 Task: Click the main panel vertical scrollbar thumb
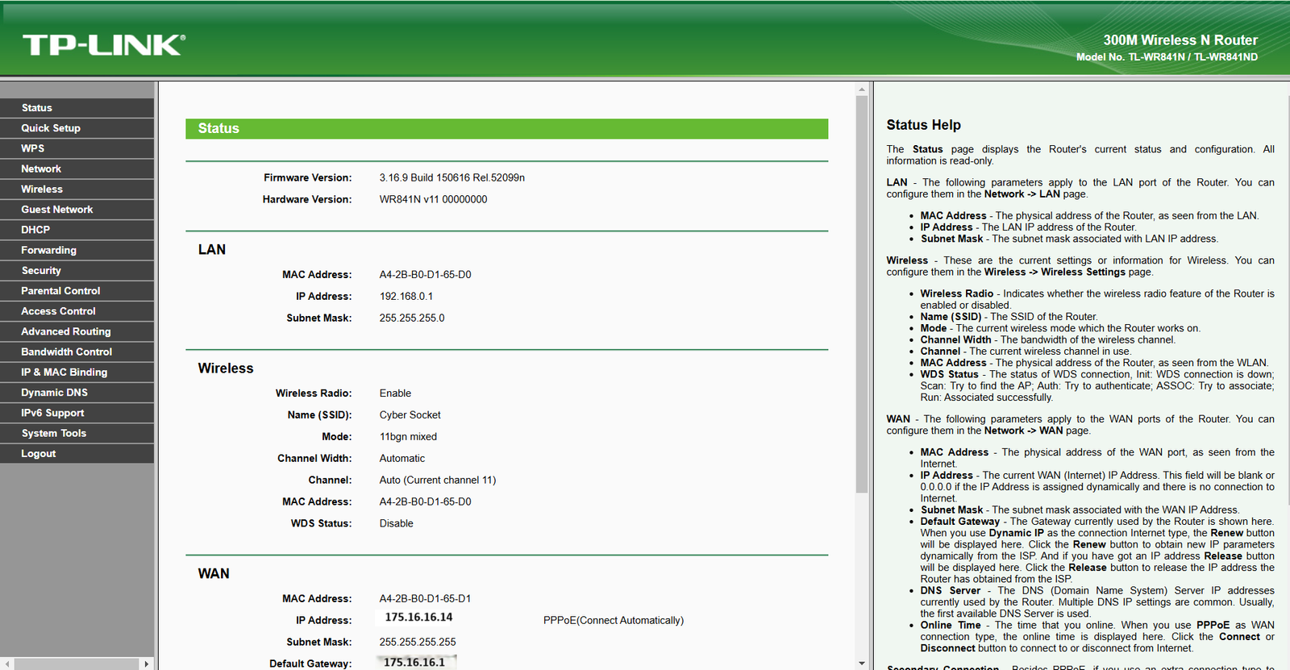[x=862, y=294]
